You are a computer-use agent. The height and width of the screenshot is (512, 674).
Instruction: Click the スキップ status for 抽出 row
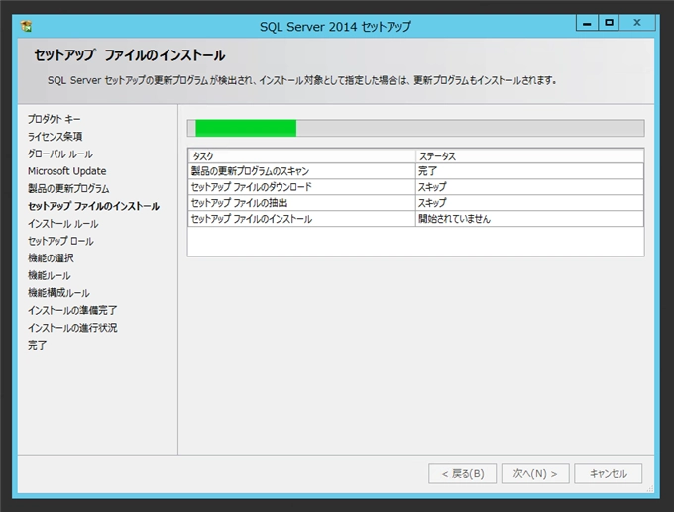[x=529, y=203]
